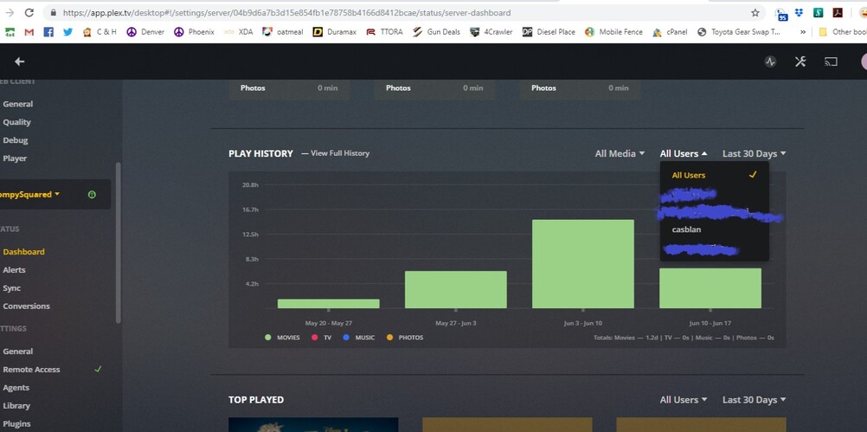Open General under server Settings section

pos(17,351)
